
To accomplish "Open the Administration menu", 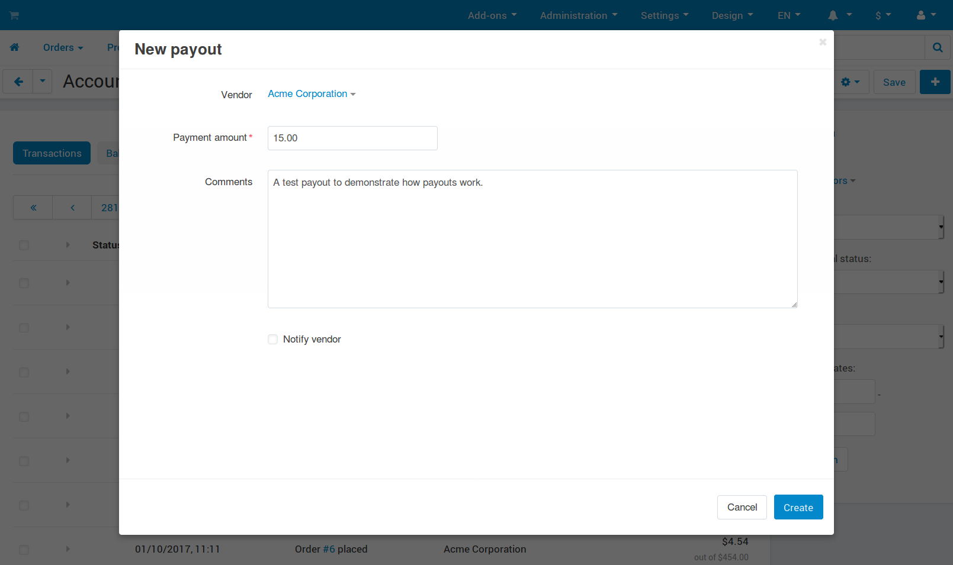I will 579,15.
